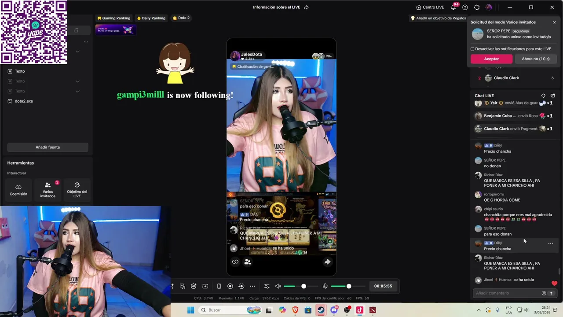Open Chat LIVE settings gear
563x317 pixels.
(x=543, y=96)
